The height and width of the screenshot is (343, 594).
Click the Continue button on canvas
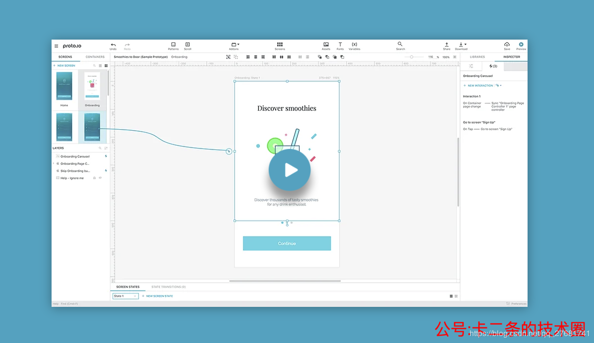[287, 244]
